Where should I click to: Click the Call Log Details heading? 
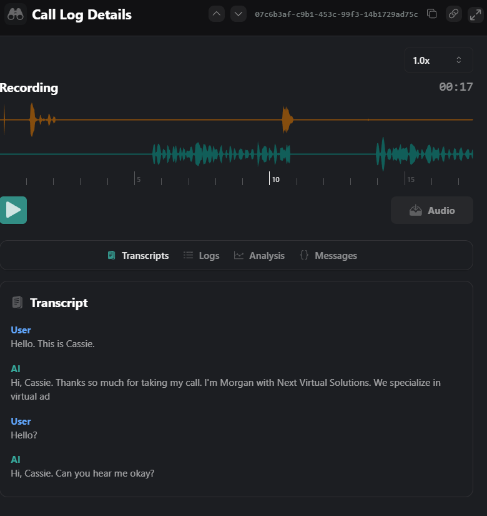[x=82, y=15]
